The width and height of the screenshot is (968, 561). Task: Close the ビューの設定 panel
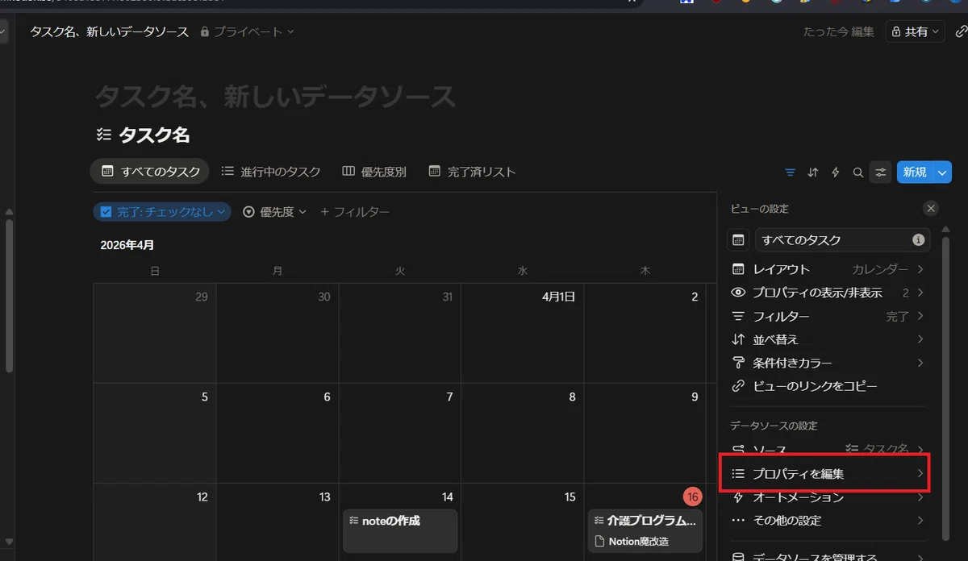tap(931, 209)
